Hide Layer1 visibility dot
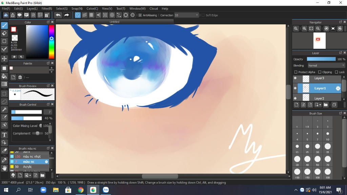This screenshot has width=347, height=195. [x=295, y=88]
